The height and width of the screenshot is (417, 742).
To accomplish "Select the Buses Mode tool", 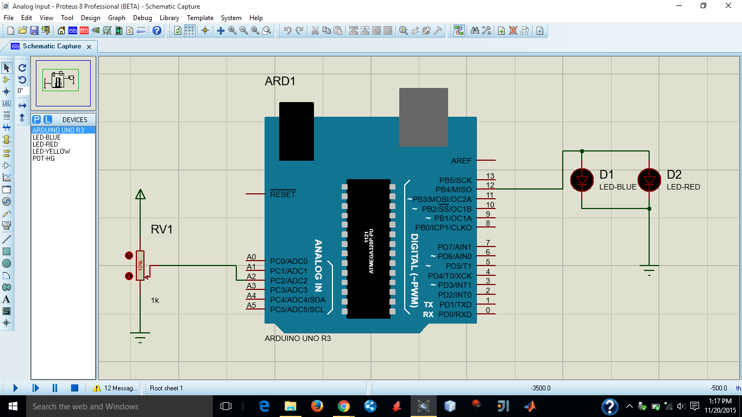I will [7, 128].
